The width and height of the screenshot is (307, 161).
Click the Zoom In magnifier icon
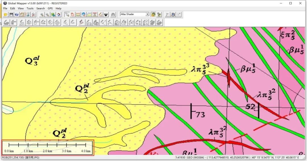click(x=42, y=14)
